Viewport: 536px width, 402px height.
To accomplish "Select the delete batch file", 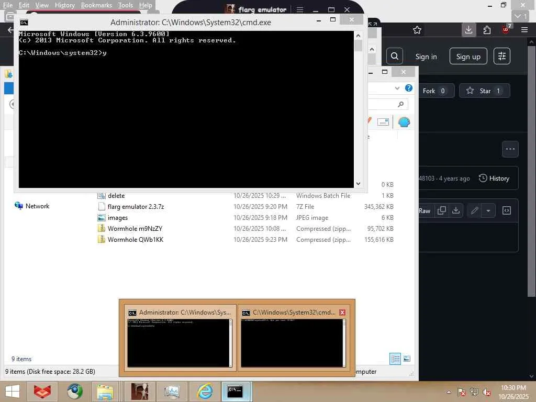I will 116,196.
